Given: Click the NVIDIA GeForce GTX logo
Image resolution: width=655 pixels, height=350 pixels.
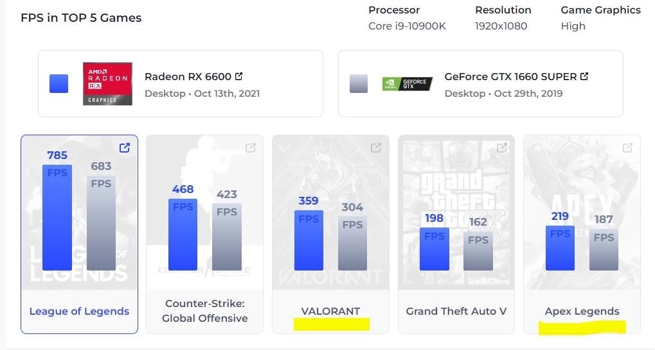Looking at the screenshot, I should 408,84.
